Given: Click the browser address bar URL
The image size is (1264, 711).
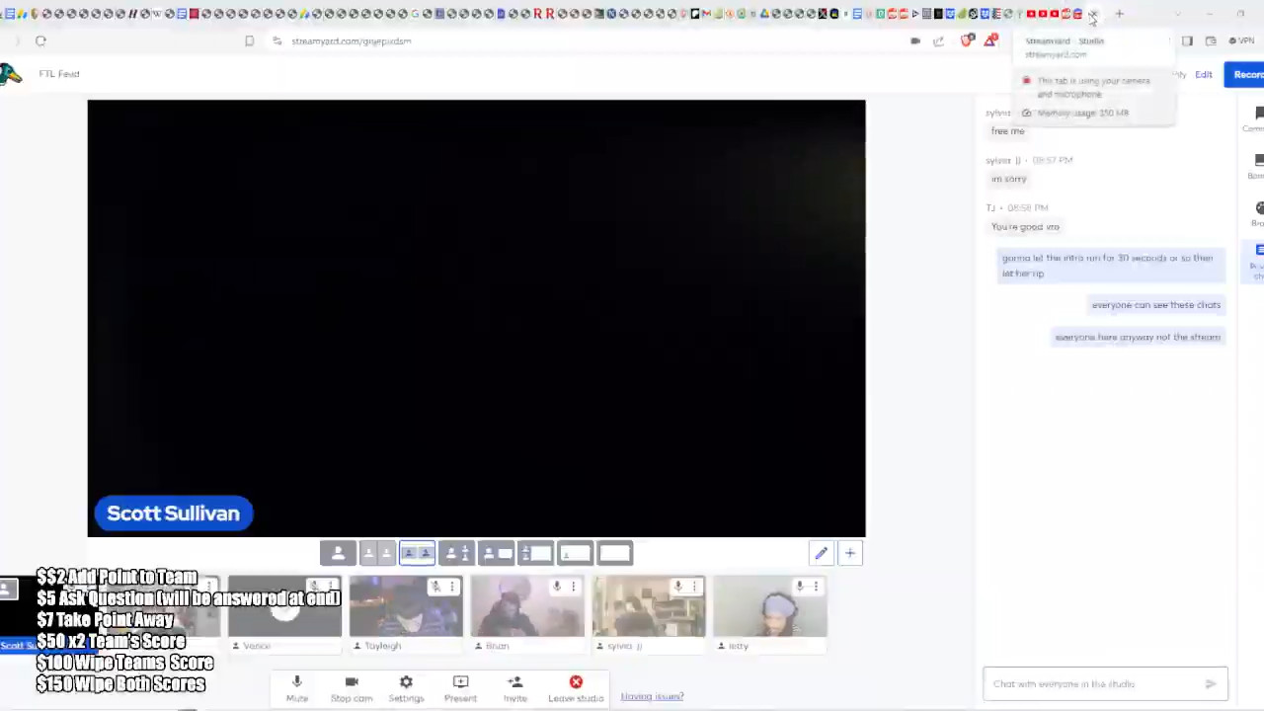Looking at the screenshot, I should coord(351,41).
